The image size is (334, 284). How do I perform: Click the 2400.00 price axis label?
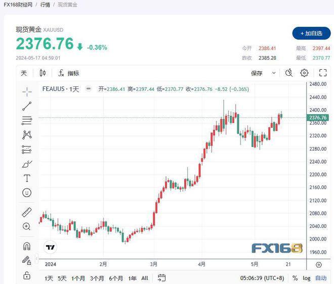click(318, 110)
